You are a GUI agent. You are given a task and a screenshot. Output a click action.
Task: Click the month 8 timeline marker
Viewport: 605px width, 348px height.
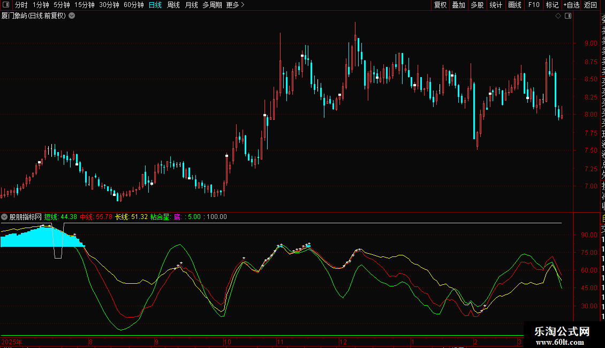90,342
